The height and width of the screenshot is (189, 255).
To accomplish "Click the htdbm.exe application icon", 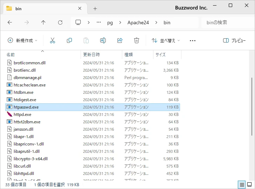I will pos(9,92).
